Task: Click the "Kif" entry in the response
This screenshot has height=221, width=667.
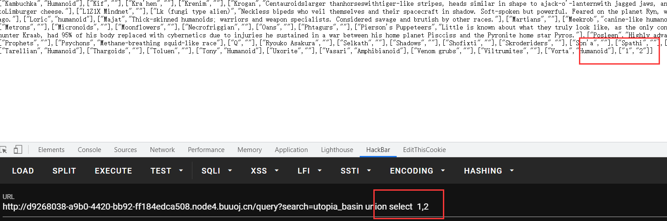Action: point(99,4)
